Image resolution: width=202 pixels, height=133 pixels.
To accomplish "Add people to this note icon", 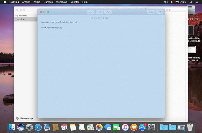I will (x=151, y=12).
